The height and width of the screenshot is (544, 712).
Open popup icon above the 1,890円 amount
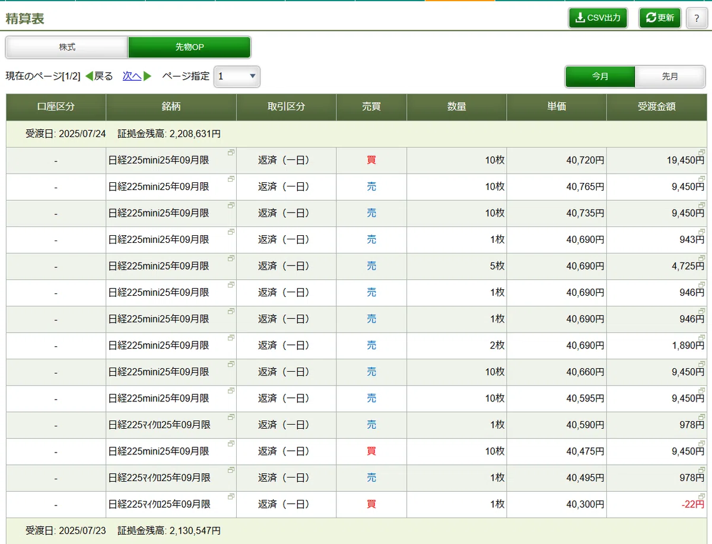coord(702,337)
